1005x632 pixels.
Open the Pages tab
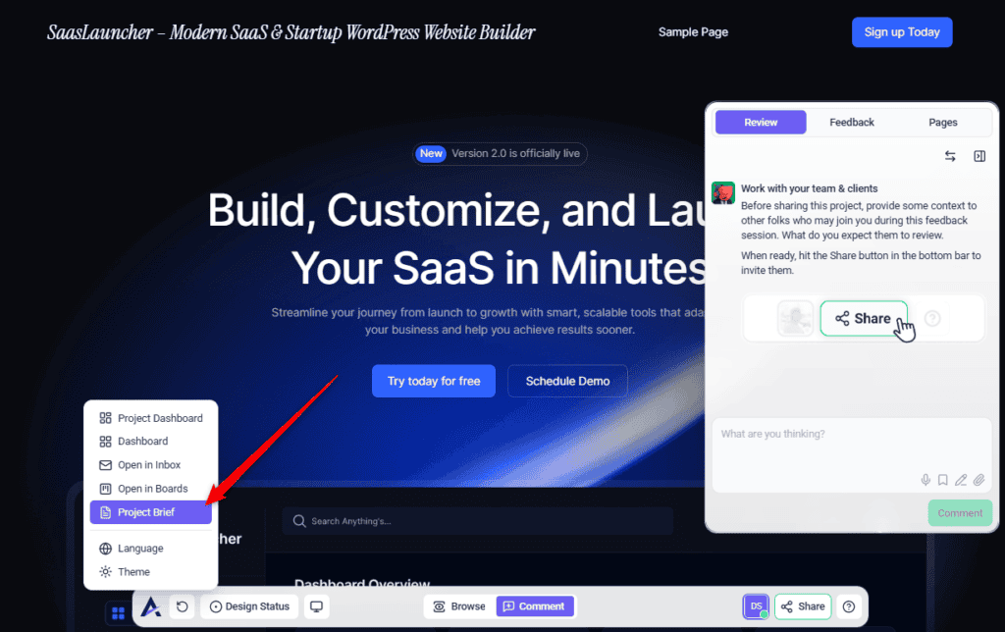943,123
